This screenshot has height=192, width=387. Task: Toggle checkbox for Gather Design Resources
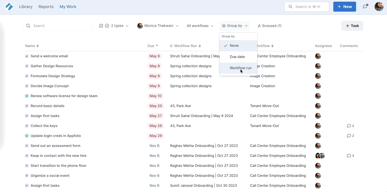pyautogui.click(x=27, y=66)
